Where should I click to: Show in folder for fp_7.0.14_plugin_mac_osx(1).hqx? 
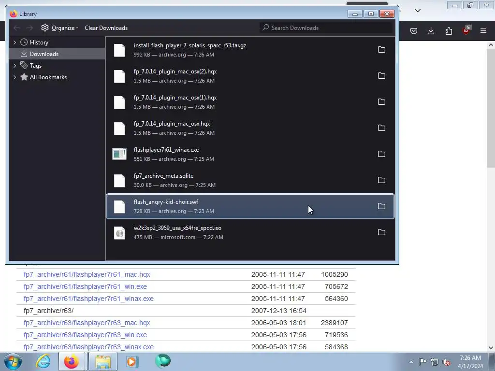click(381, 101)
